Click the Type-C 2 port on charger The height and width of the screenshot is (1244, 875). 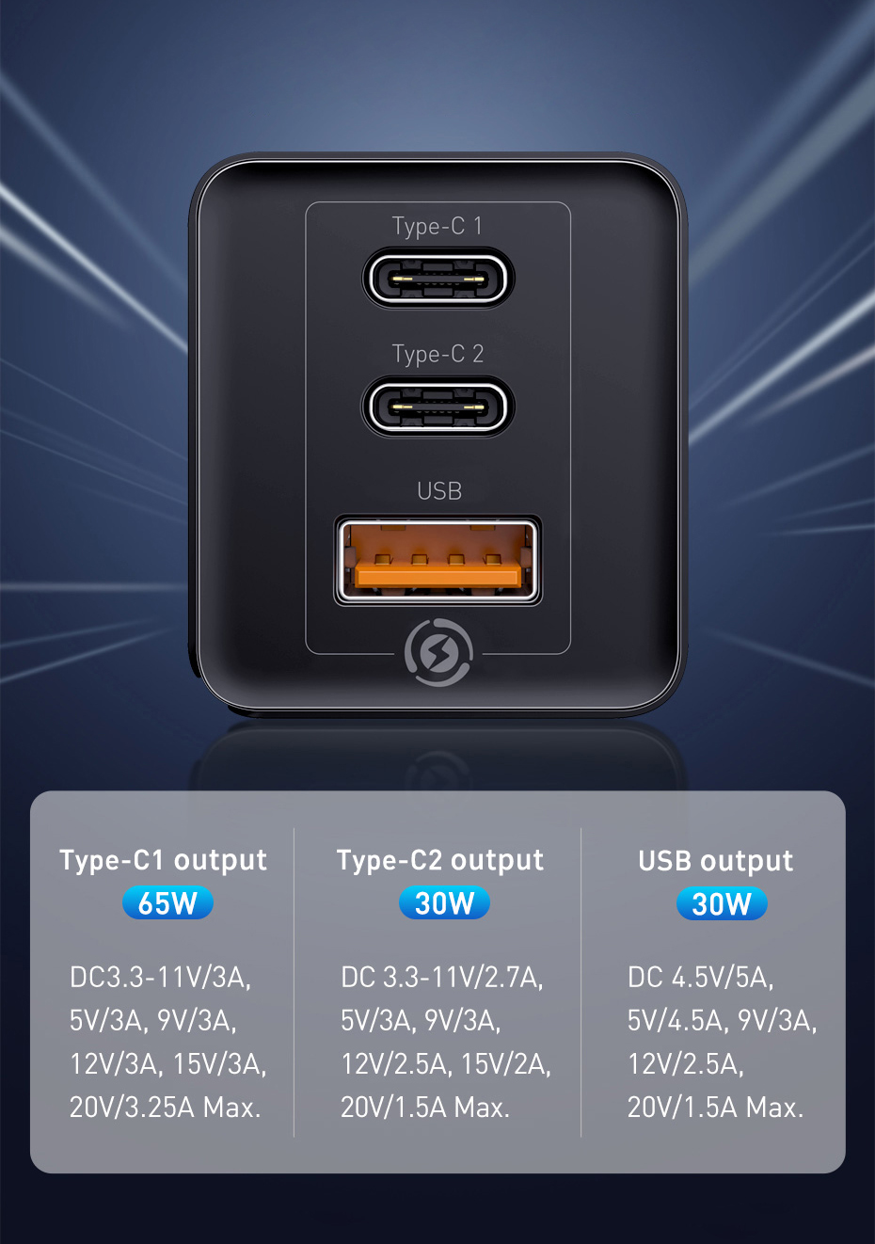tap(437, 407)
